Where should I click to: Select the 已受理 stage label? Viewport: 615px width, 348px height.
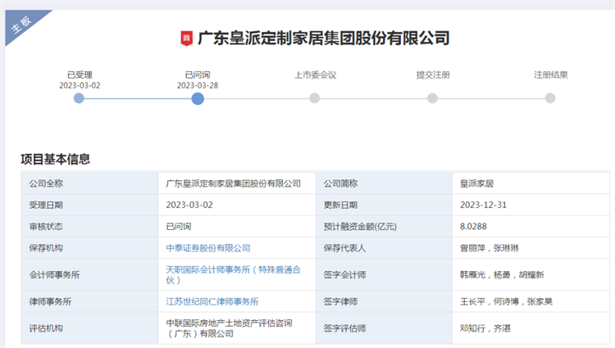click(x=80, y=75)
